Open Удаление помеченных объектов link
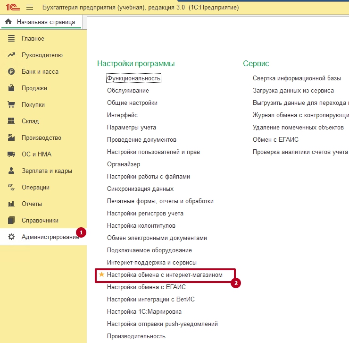 [298, 127]
